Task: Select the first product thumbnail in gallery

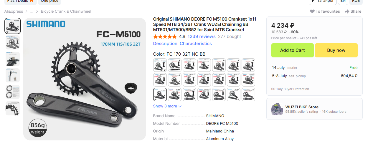Action: pos(13,26)
